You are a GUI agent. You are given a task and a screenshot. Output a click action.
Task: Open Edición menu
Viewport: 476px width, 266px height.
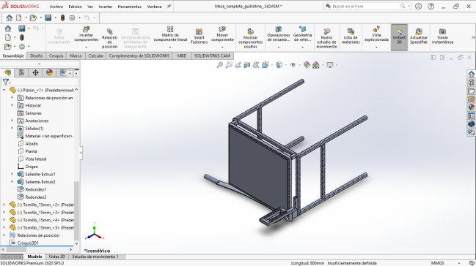click(75, 7)
